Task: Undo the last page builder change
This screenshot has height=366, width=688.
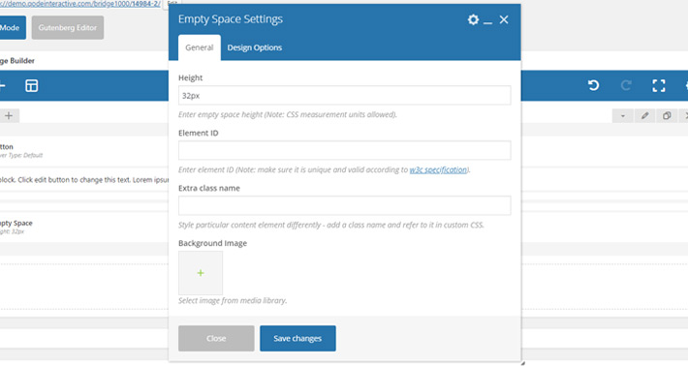Action: [593, 85]
